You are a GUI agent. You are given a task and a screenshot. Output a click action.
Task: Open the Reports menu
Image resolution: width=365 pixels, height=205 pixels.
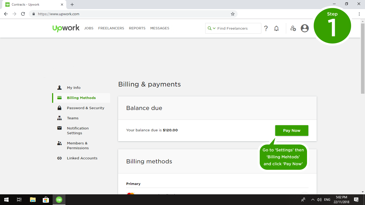point(137,28)
